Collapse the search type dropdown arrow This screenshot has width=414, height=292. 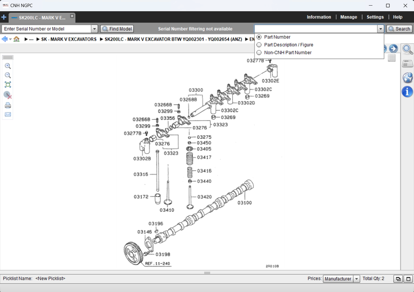point(380,29)
